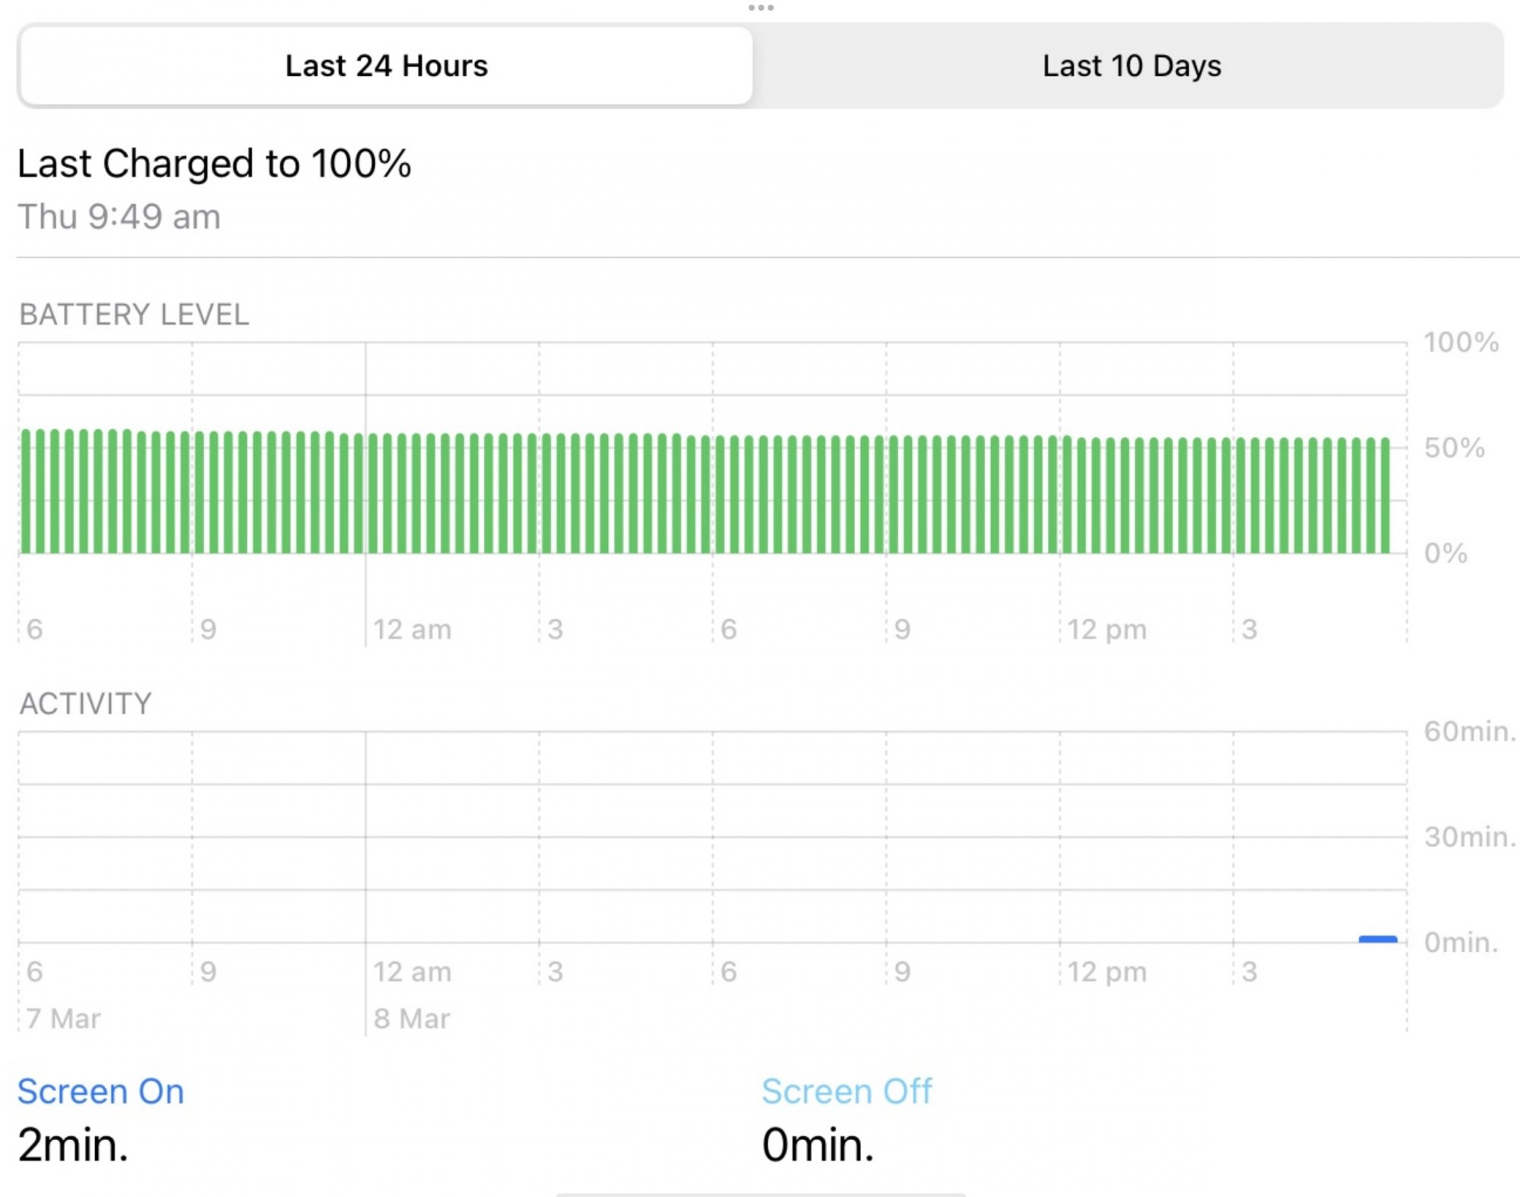
Task: Select the blue activity bar near 3 pm
Action: point(1377,939)
